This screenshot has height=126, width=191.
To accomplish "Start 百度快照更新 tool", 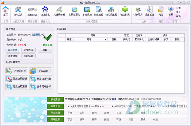I will [x=17, y=86].
